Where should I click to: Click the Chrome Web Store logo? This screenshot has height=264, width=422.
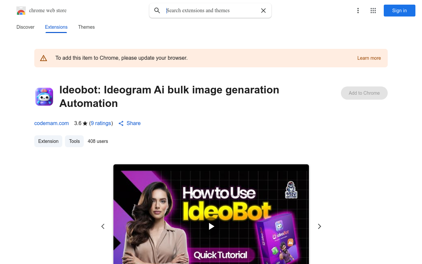click(21, 11)
